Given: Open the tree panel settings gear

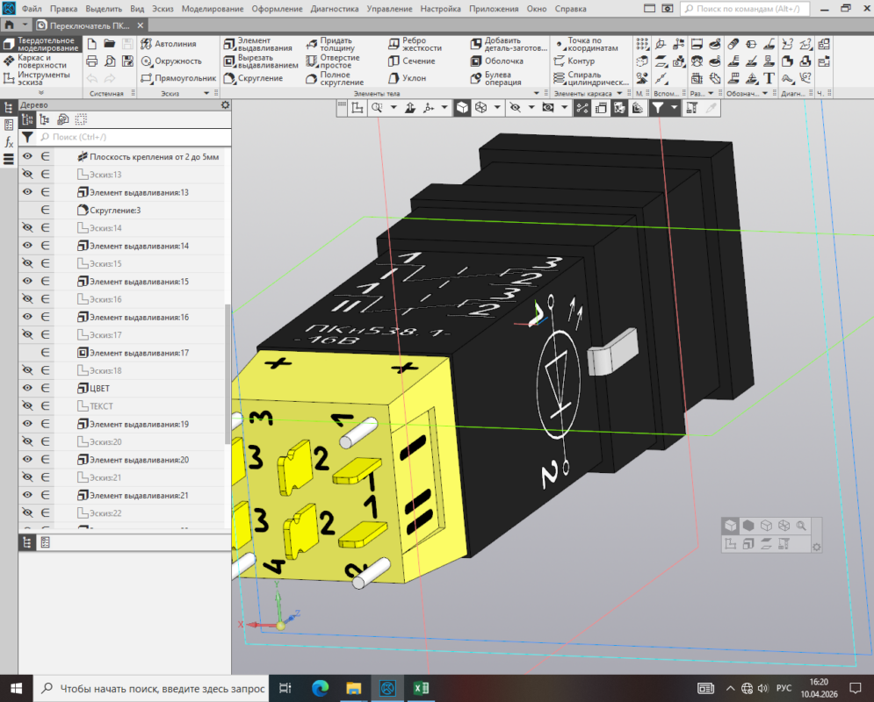Looking at the screenshot, I should pyautogui.click(x=225, y=104).
